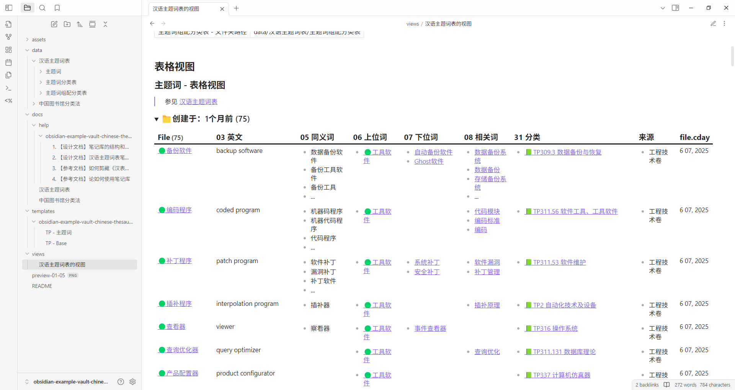Click the vertical scrollbar of the note
This screenshot has width=735, height=390.
click(x=732, y=56)
